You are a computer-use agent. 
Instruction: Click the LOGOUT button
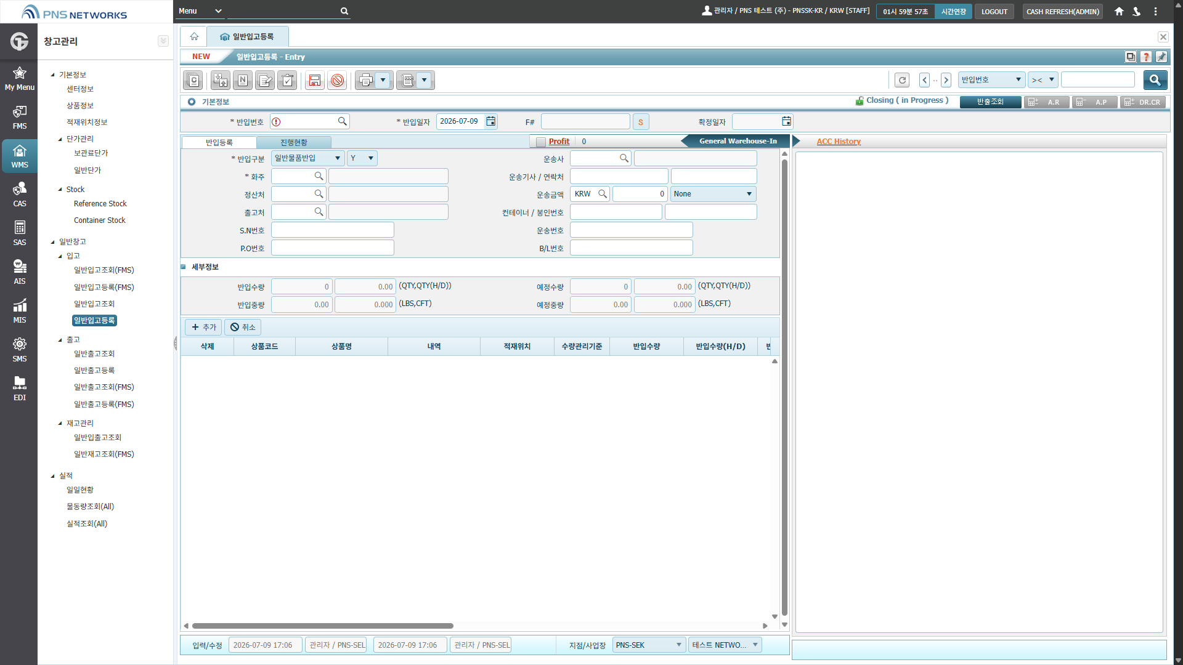pyautogui.click(x=994, y=12)
